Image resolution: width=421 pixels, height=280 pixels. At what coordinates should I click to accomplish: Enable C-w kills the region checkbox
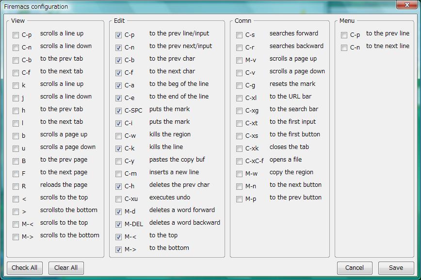tap(118, 136)
